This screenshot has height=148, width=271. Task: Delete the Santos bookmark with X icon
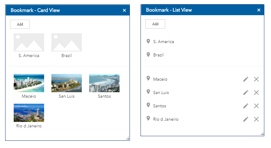click(x=256, y=106)
